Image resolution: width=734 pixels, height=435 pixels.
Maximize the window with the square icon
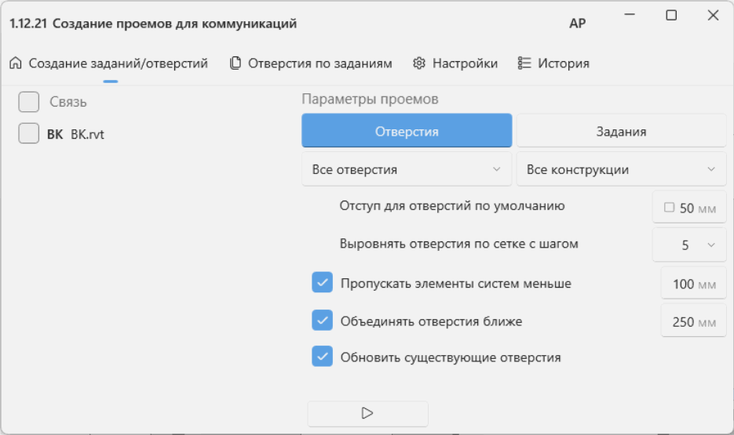671,16
